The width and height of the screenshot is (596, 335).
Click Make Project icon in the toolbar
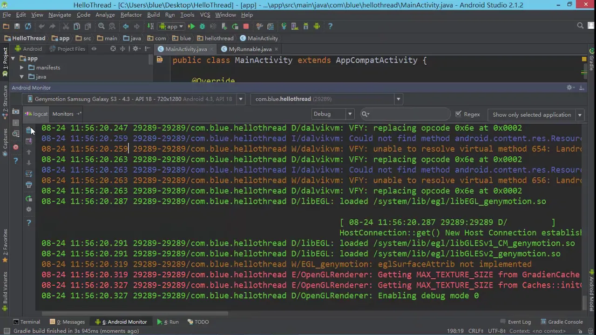tap(150, 27)
